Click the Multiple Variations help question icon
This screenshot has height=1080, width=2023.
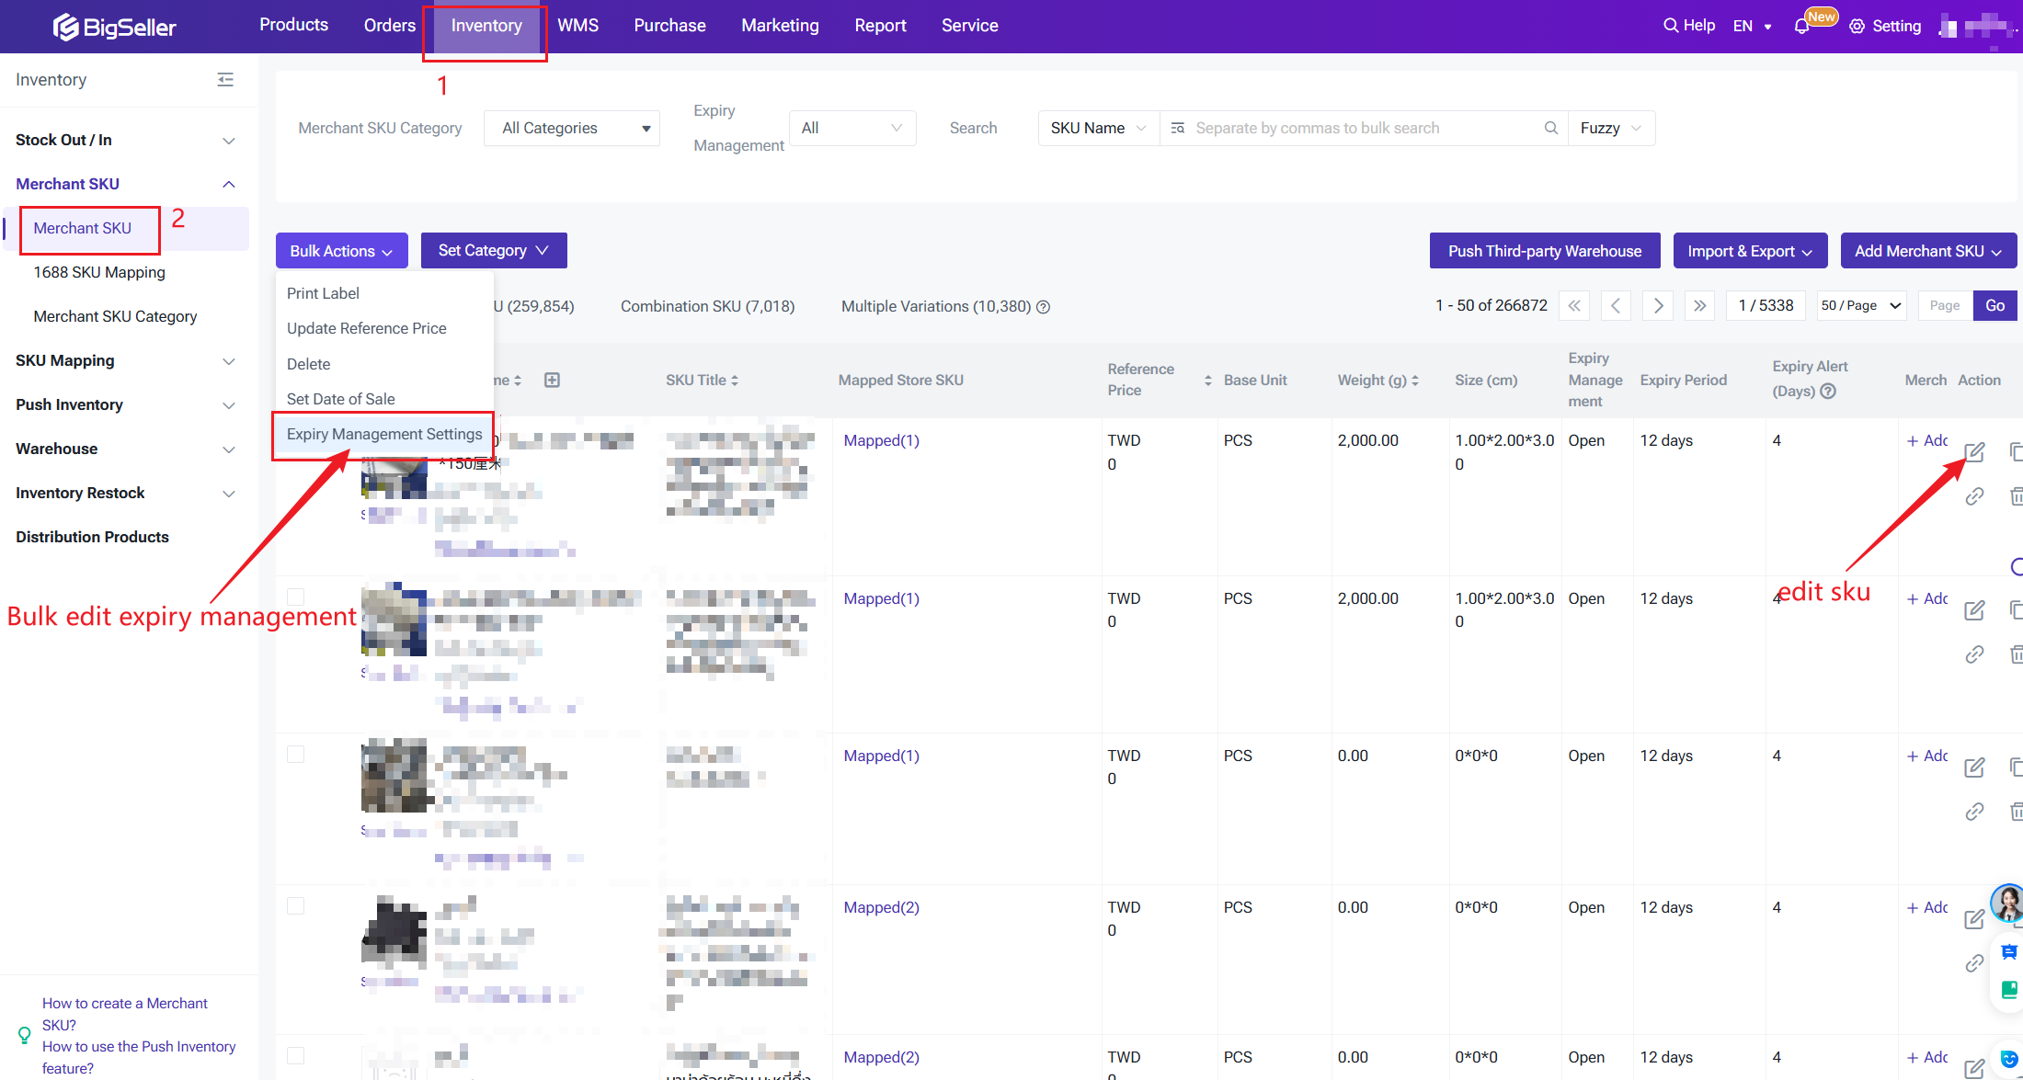tap(1044, 307)
